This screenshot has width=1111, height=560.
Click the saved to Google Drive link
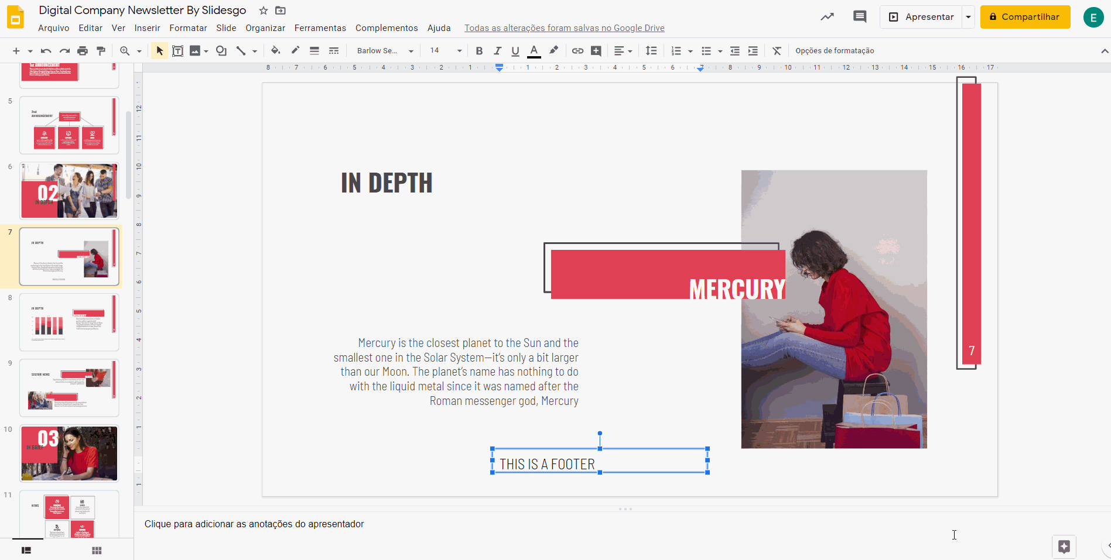tap(565, 28)
